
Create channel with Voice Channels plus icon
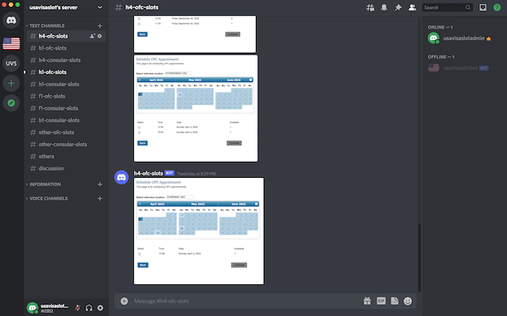100,198
